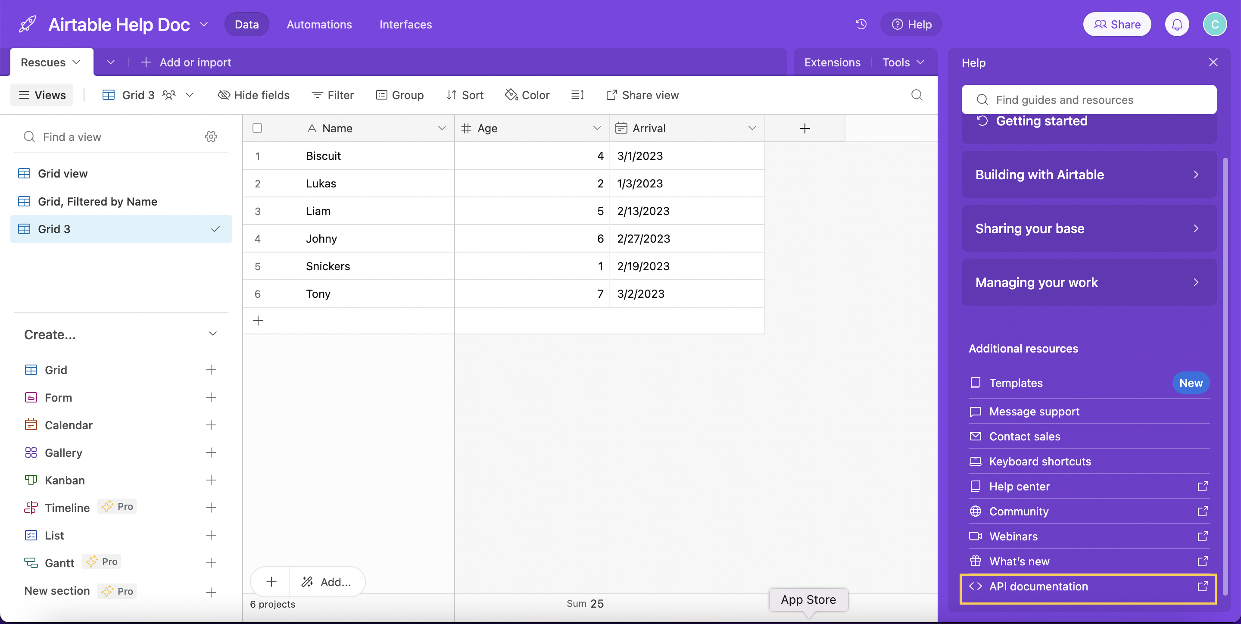Open the Add... magic wand button
This screenshot has height=624, width=1241.
click(x=327, y=582)
